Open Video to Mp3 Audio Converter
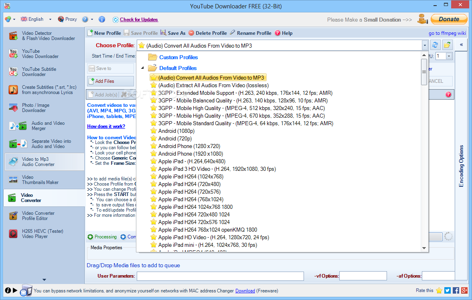The height and width of the screenshot is (300, 472). (44, 162)
